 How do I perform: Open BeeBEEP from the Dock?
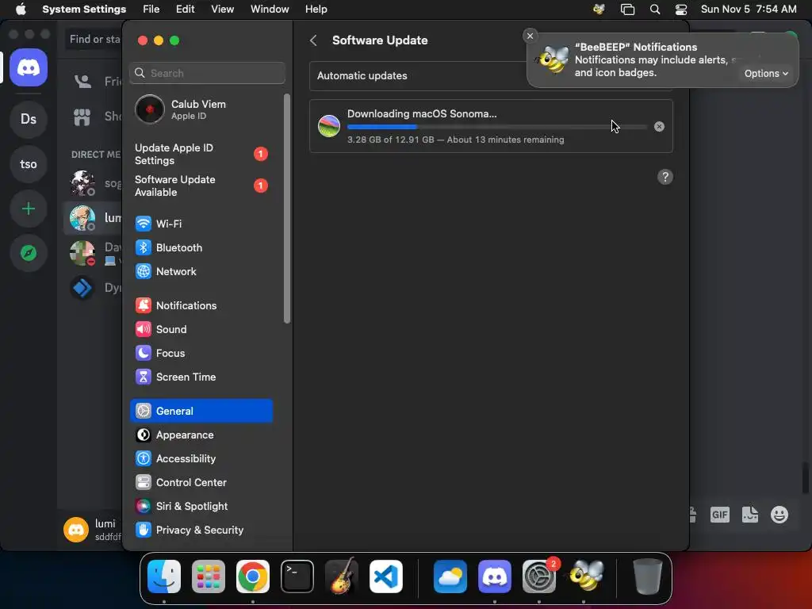click(x=586, y=576)
